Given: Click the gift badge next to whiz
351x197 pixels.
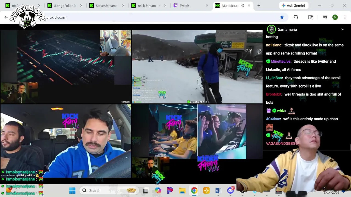Looking at the screenshot, I should pos(268,111).
